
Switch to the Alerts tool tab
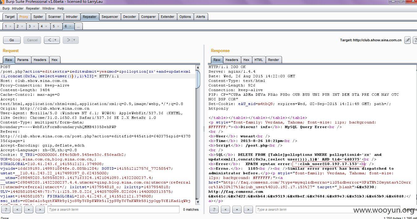click(x=200, y=17)
